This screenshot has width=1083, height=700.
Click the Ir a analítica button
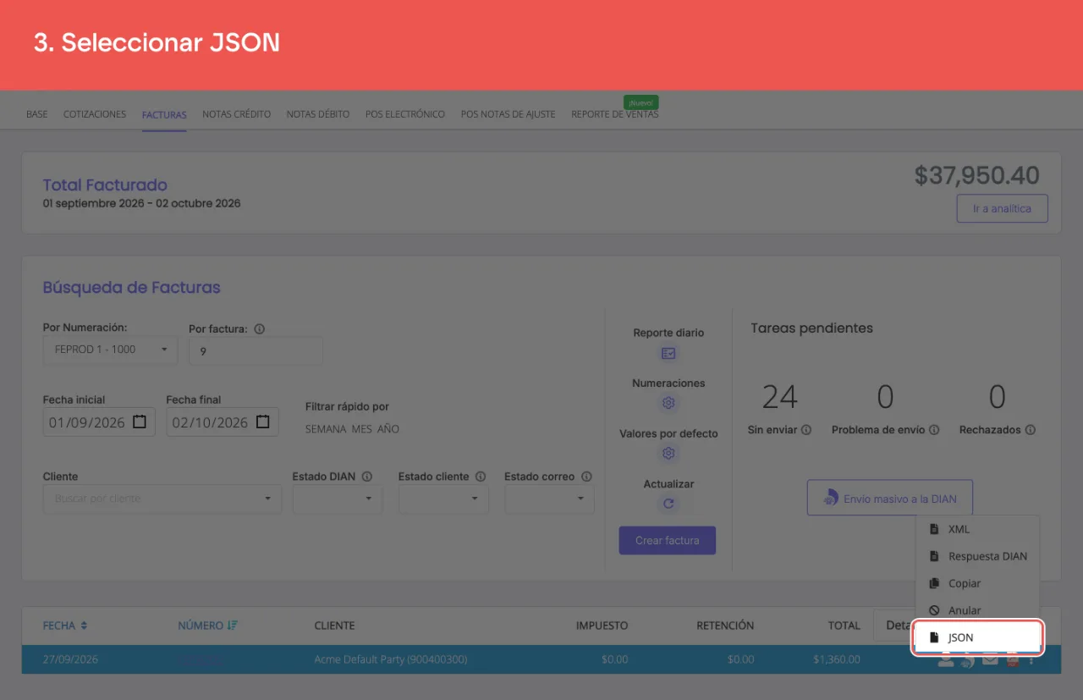point(1002,208)
